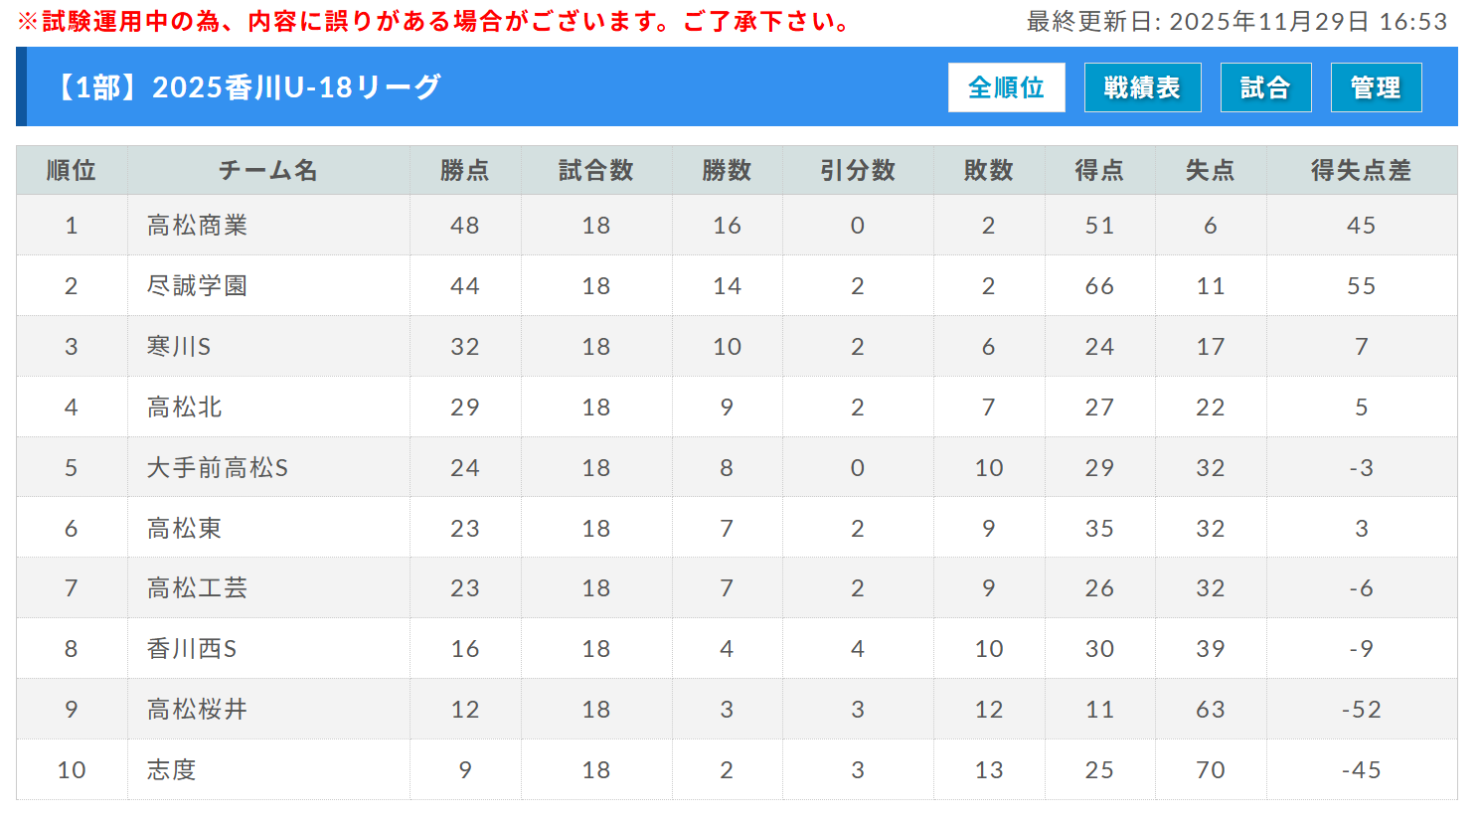Click team 高松北 in the table
The width and height of the screenshot is (1480, 819).
(184, 408)
